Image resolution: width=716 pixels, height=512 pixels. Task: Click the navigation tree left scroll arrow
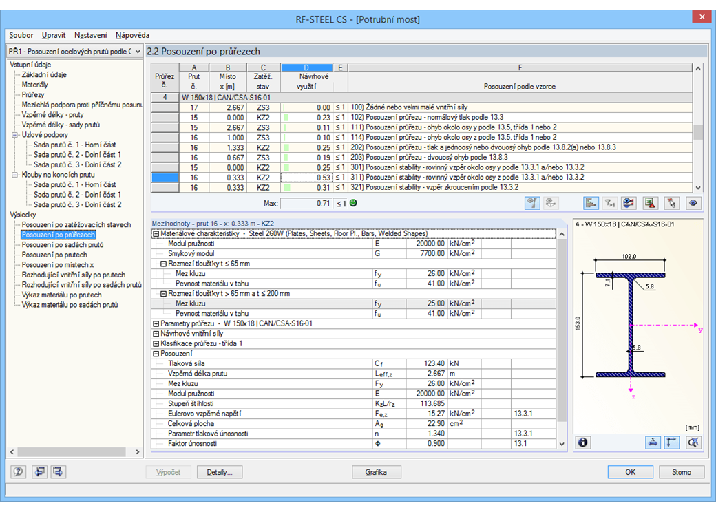pyautogui.click(x=12, y=451)
